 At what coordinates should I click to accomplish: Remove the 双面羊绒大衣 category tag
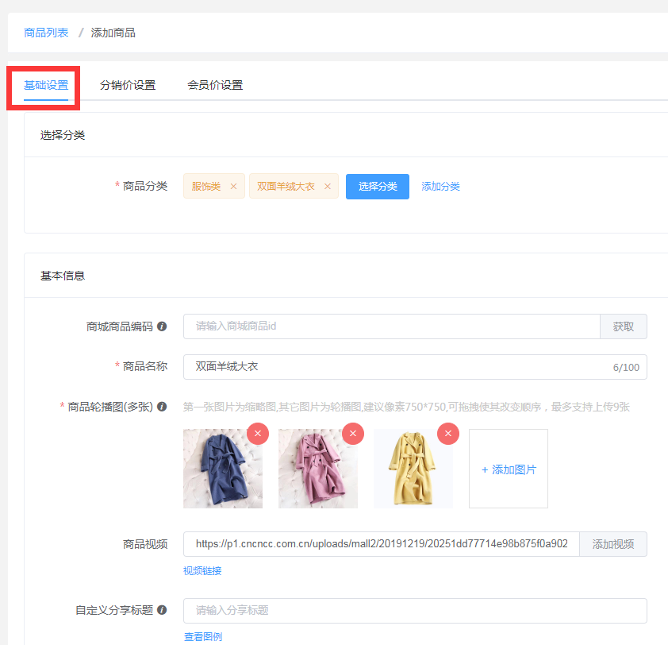click(x=327, y=187)
